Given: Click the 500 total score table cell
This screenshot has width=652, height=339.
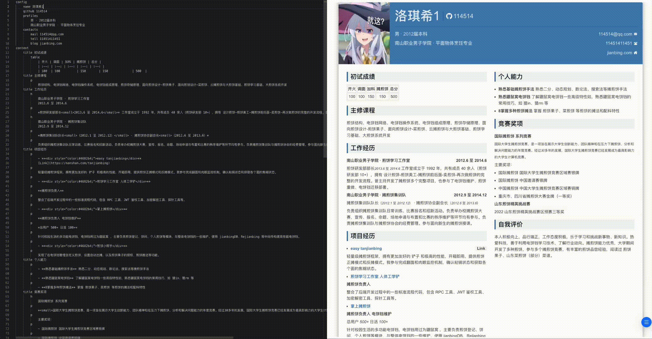Looking at the screenshot, I should [x=394, y=97].
